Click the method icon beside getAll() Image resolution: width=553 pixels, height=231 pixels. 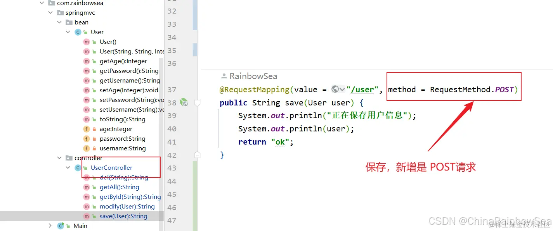(87, 187)
